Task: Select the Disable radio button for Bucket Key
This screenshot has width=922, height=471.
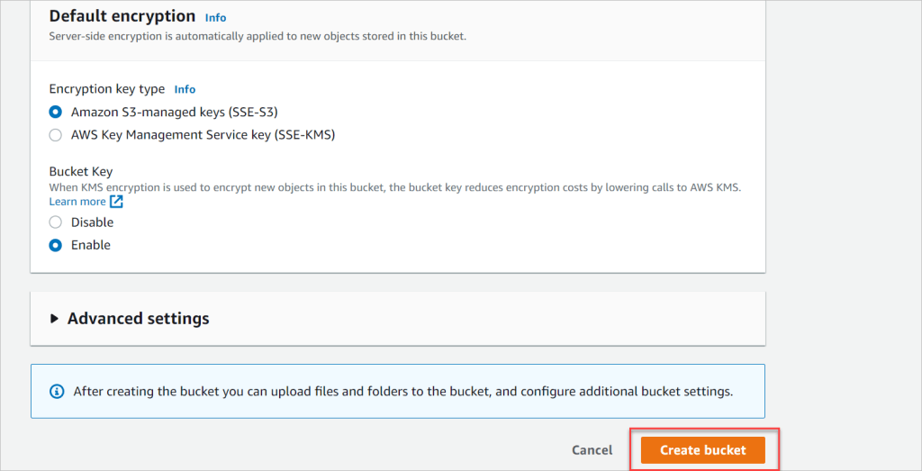Action: 55,222
